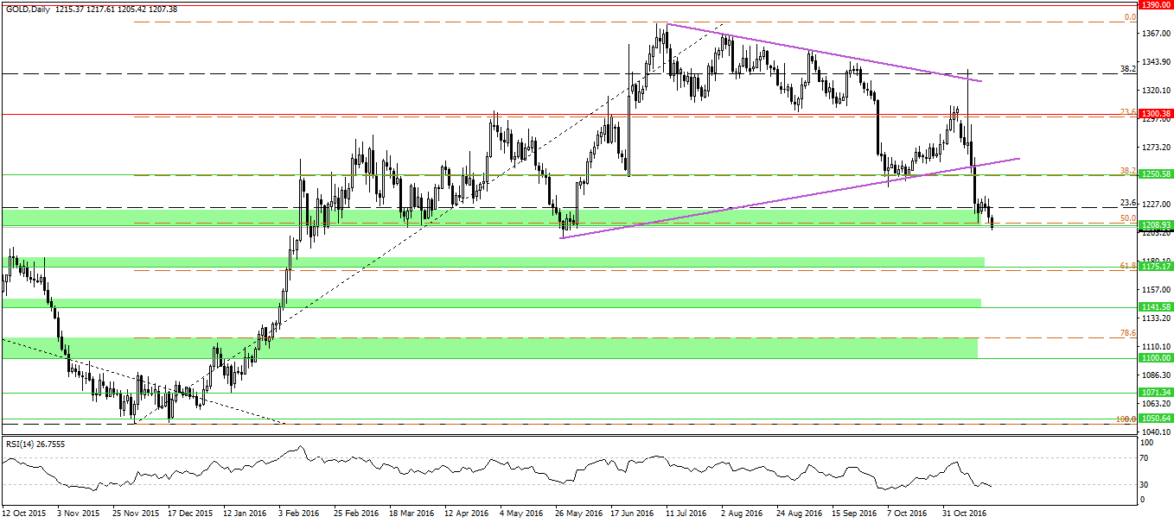Select the ascending purple lower trendline
The width and height of the screenshot is (1174, 523).
point(778,198)
